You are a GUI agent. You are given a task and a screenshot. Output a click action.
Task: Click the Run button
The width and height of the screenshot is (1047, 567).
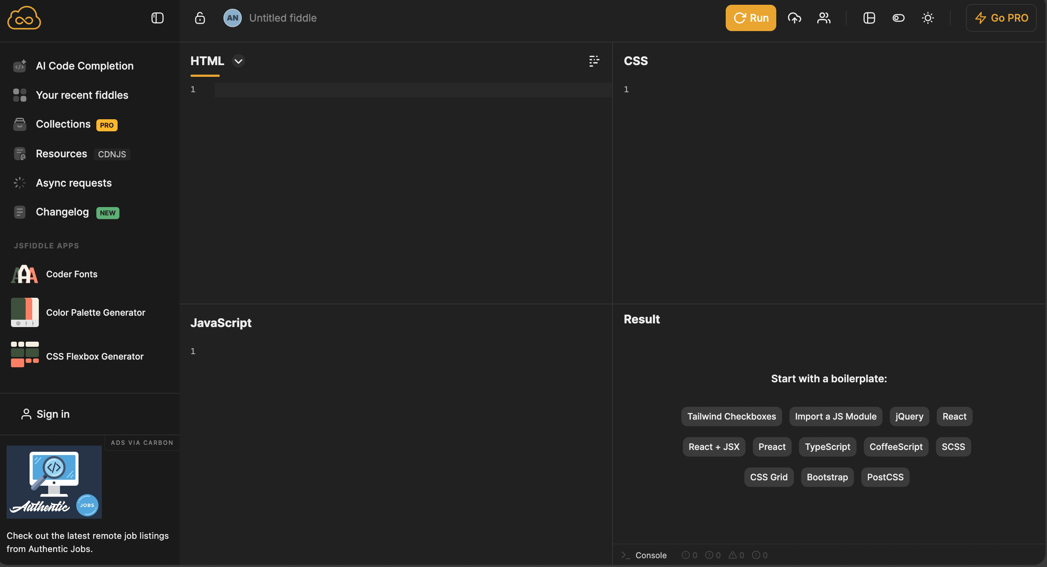click(750, 18)
